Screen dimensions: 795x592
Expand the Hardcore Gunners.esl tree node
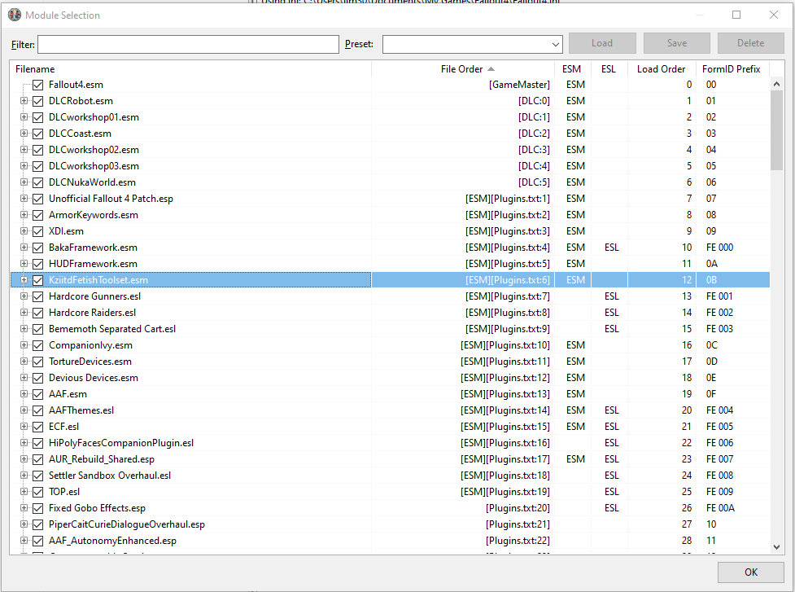pyautogui.click(x=24, y=296)
